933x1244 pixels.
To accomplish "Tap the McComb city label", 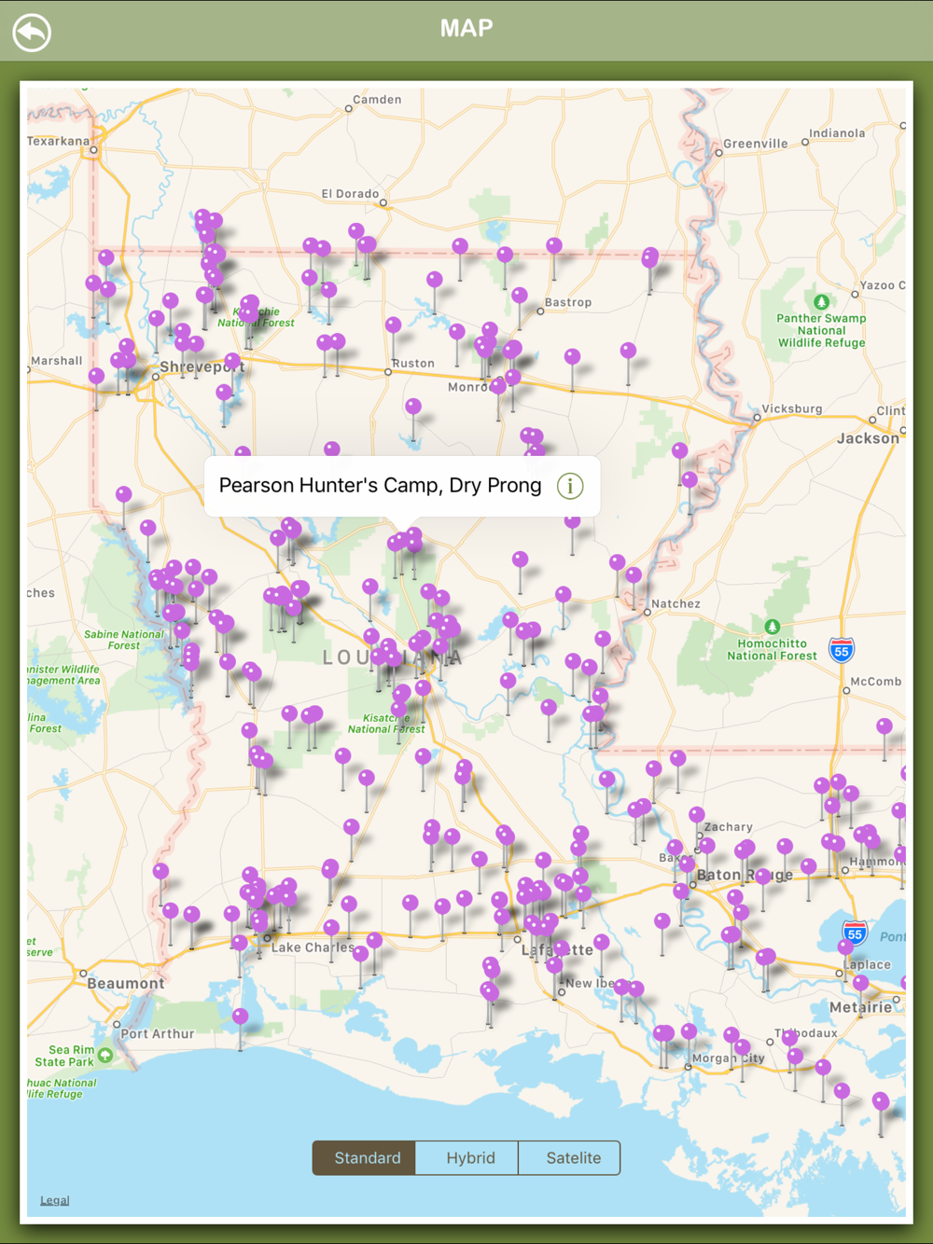I will point(875,682).
